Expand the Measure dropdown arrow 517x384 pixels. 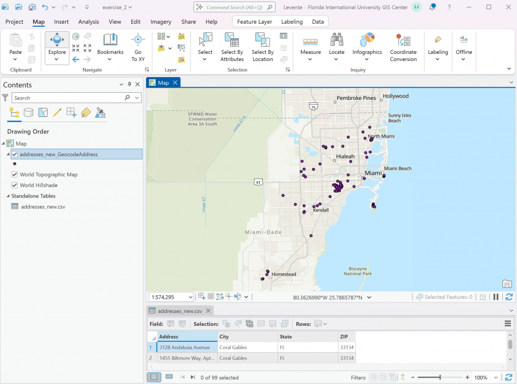pos(310,59)
